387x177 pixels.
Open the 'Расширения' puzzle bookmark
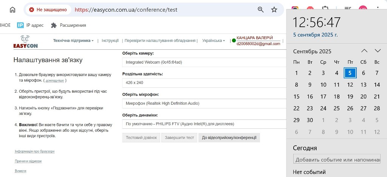tap(68, 25)
